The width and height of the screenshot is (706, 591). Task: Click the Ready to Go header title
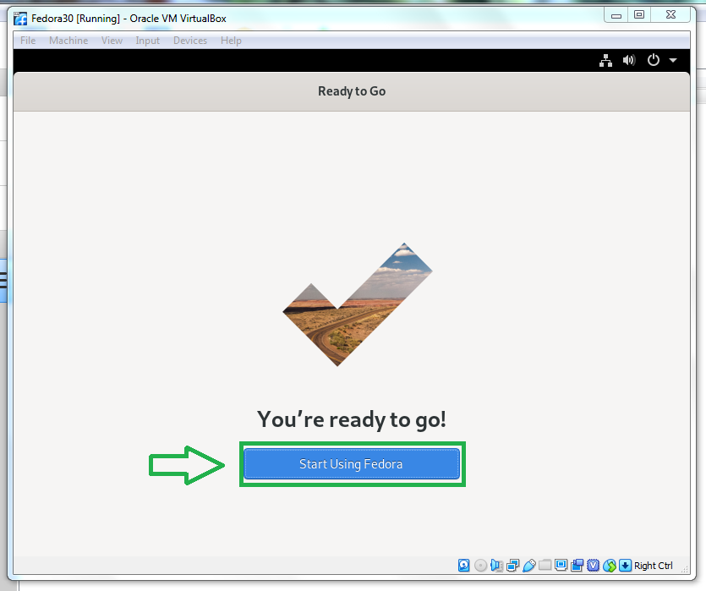tap(352, 91)
